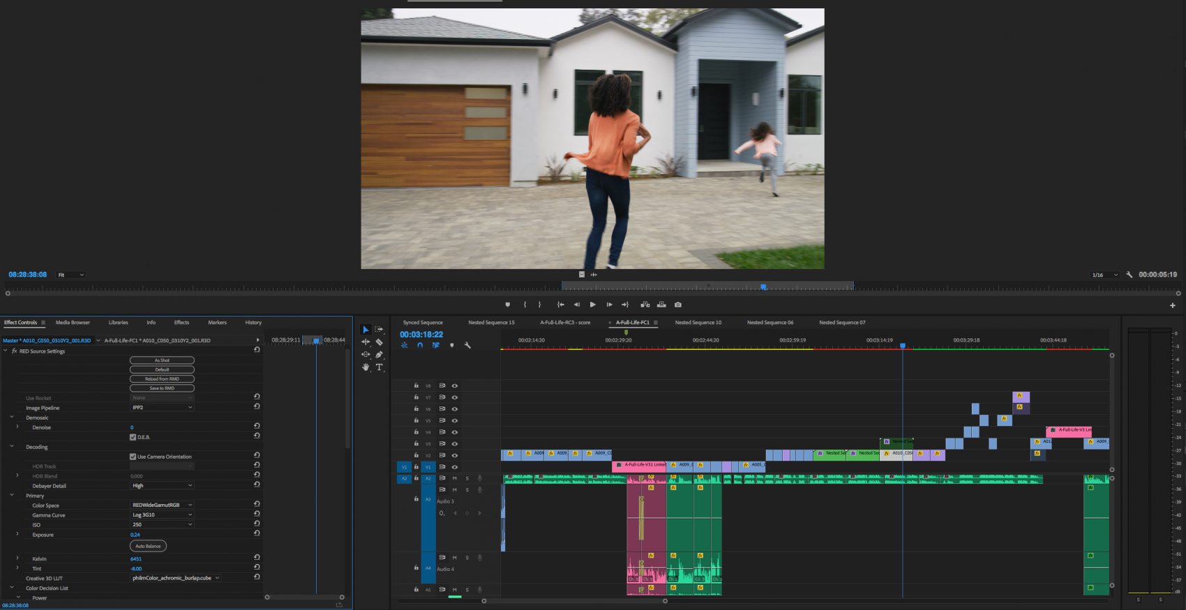Screen dimensions: 1186x610
Task: Open the Markers panel tab
Action: click(x=217, y=323)
